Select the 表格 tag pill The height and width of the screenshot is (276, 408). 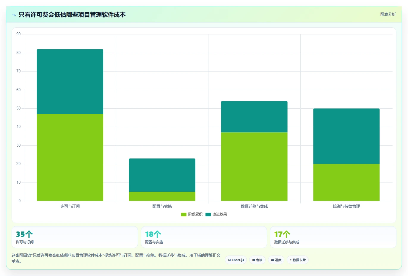click(257, 260)
